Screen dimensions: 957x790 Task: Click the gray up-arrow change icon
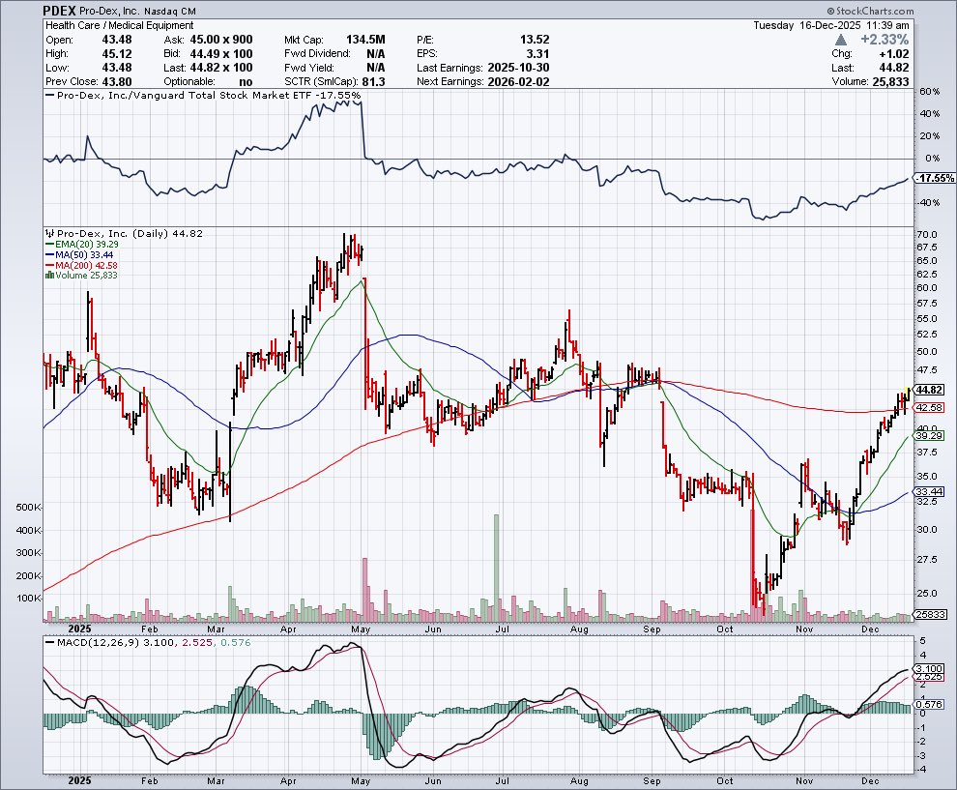coord(841,40)
